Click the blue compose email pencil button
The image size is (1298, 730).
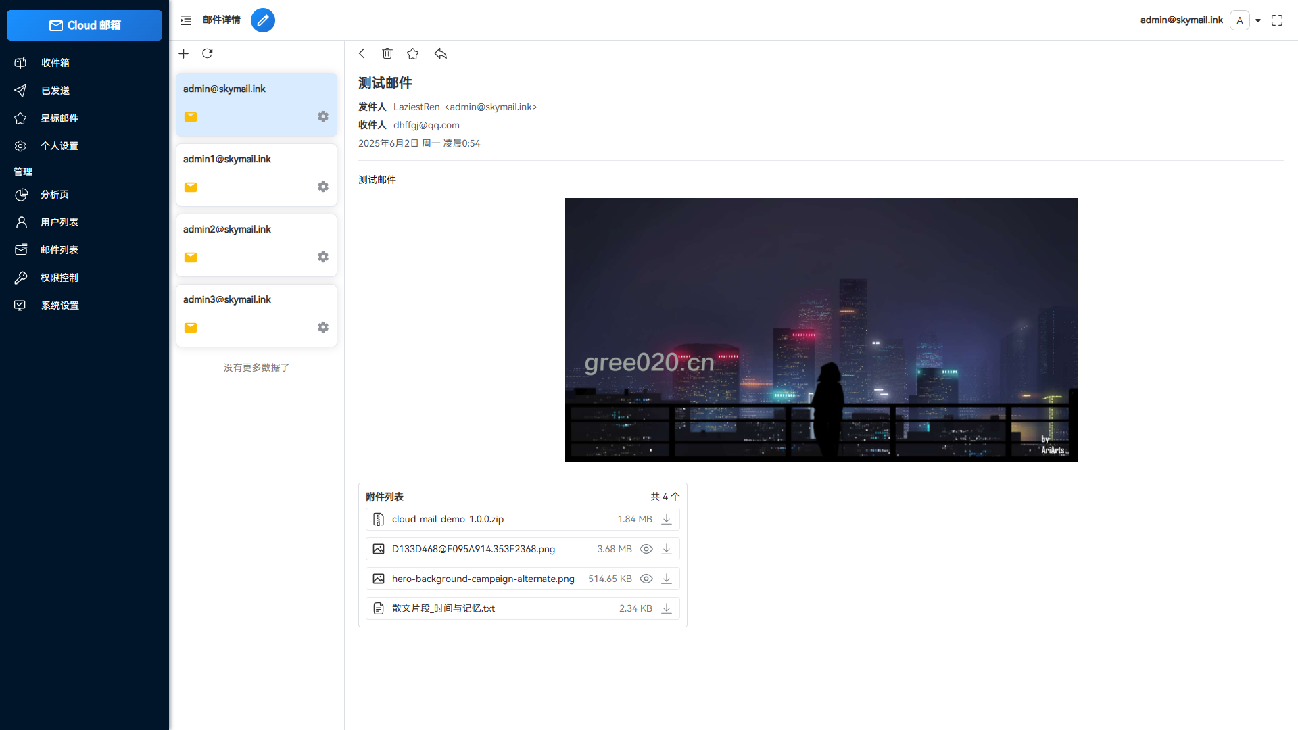pyautogui.click(x=262, y=20)
